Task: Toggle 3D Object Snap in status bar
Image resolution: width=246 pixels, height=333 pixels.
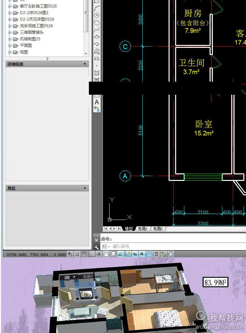Action: (113, 254)
